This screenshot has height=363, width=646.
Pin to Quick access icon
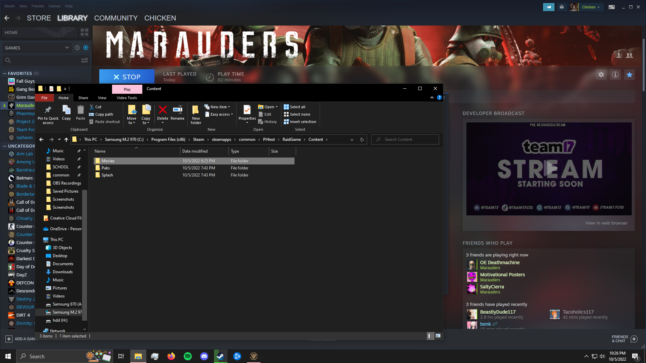(x=48, y=110)
